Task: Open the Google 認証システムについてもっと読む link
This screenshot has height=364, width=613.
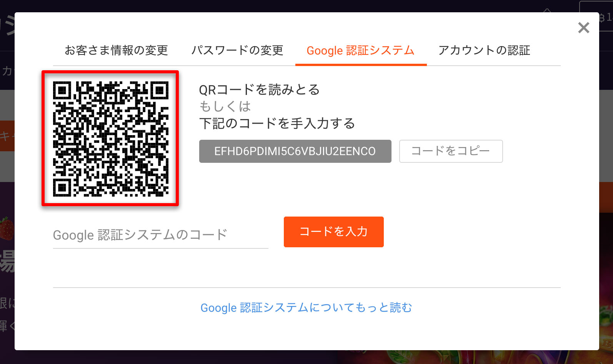Action: (306, 308)
